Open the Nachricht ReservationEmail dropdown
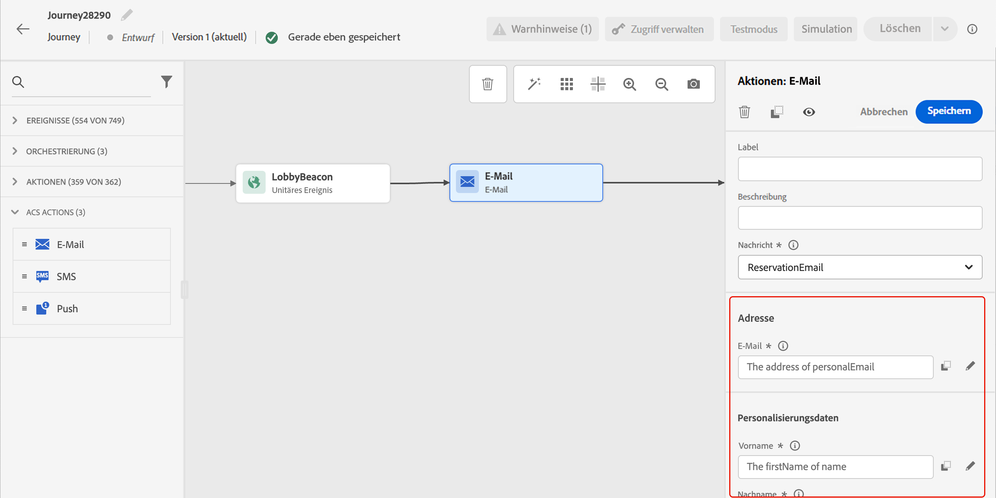 [x=860, y=267]
